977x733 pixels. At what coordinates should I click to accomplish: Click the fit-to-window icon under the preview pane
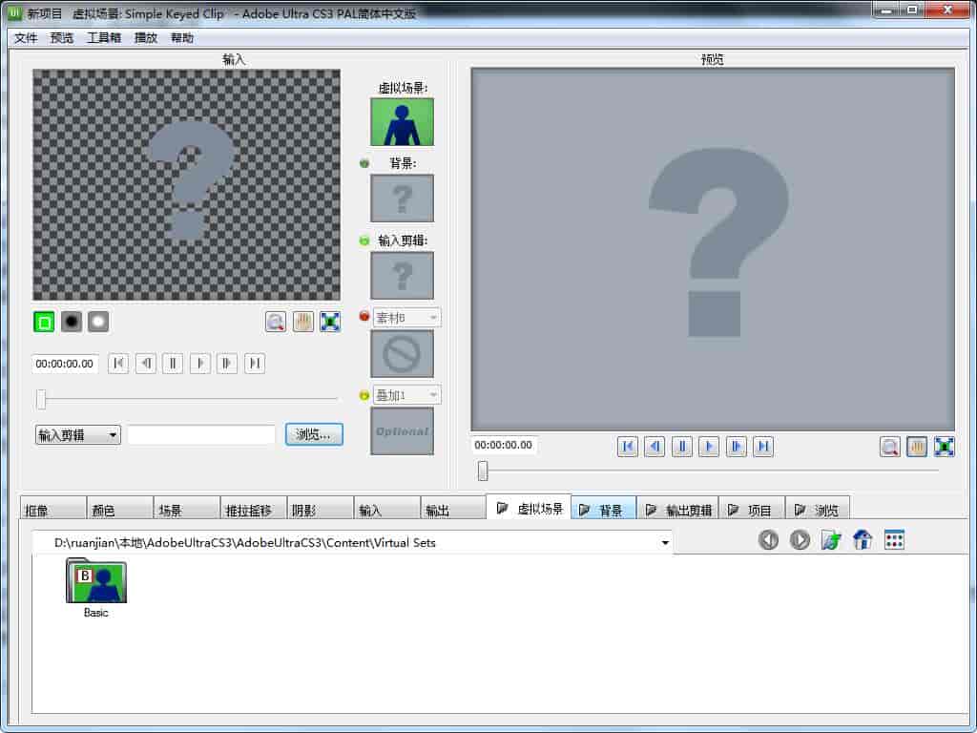click(x=944, y=446)
